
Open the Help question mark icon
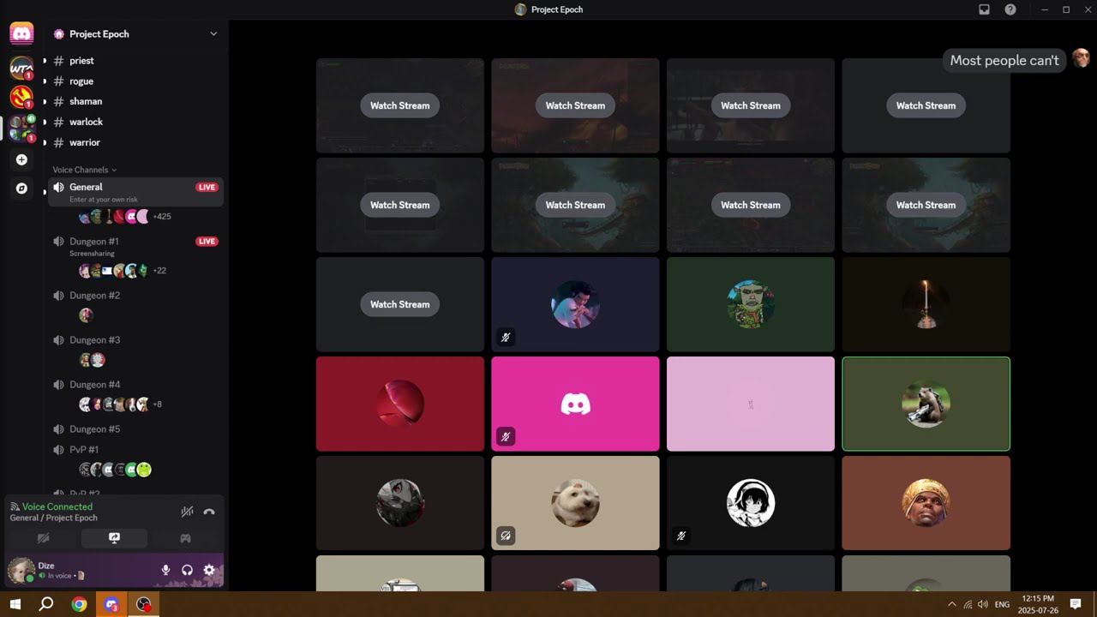tap(1010, 9)
